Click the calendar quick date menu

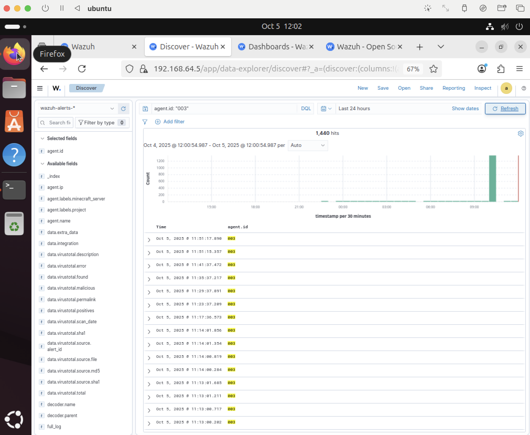pos(326,109)
